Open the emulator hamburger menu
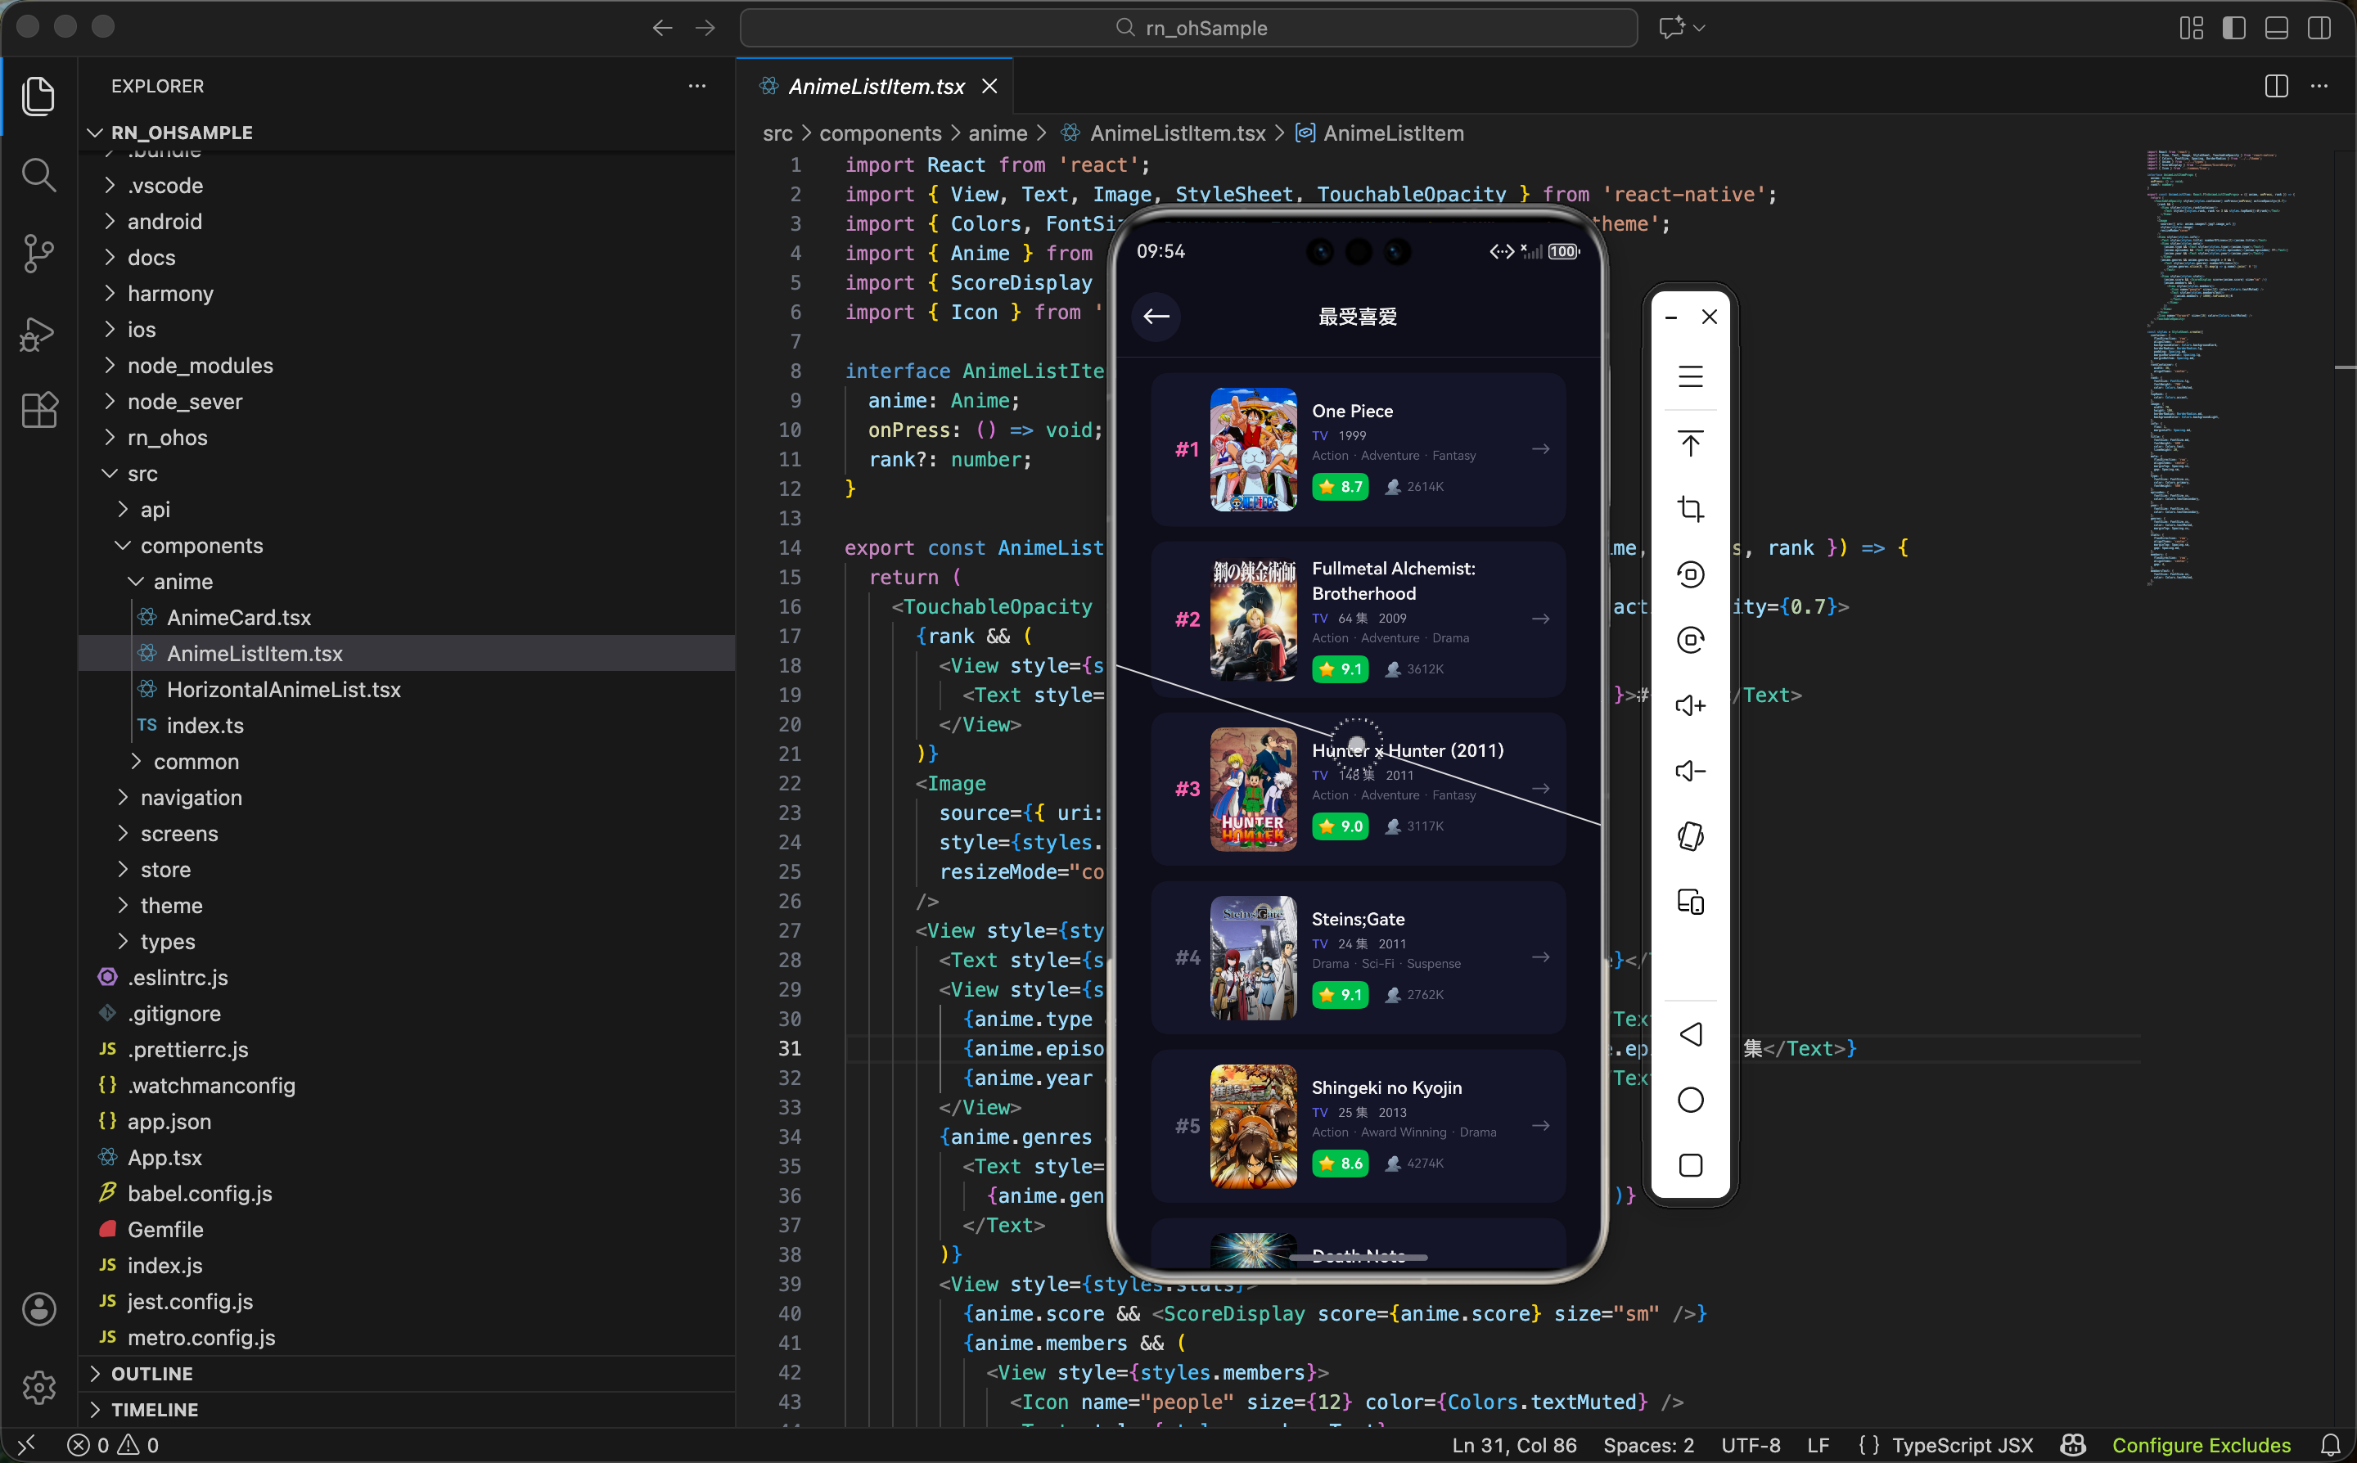The width and height of the screenshot is (2357, 1463). tap(1689, 376)
